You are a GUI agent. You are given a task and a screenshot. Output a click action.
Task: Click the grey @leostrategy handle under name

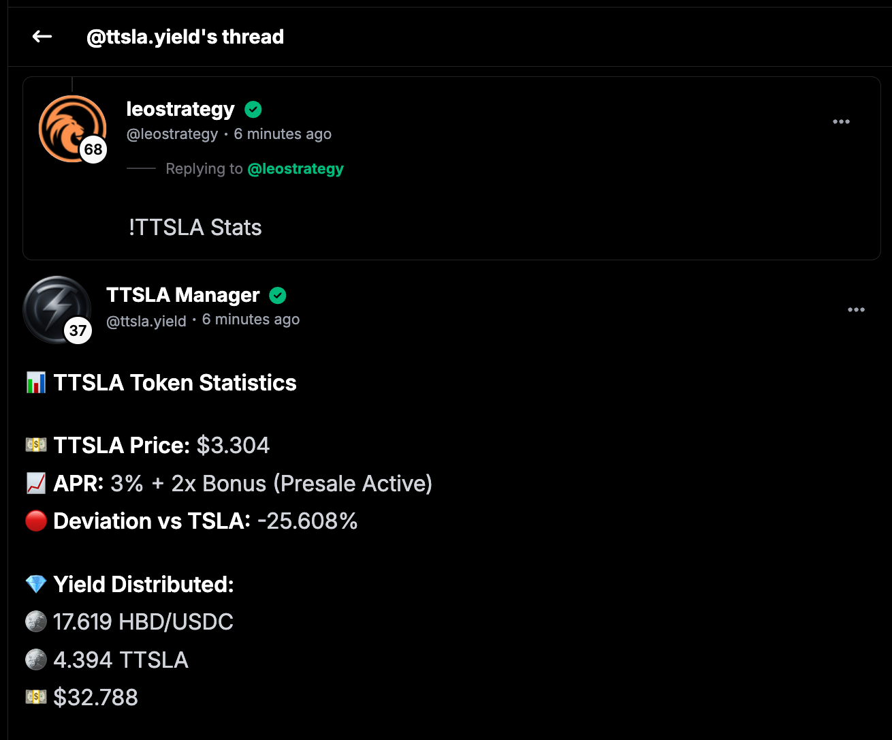[x=172, y=134]
